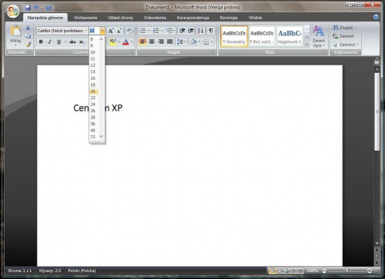Viewport: 385px width, 279px height.
Task: Toggle show paragraph marks
Action: tap(211, 31)
